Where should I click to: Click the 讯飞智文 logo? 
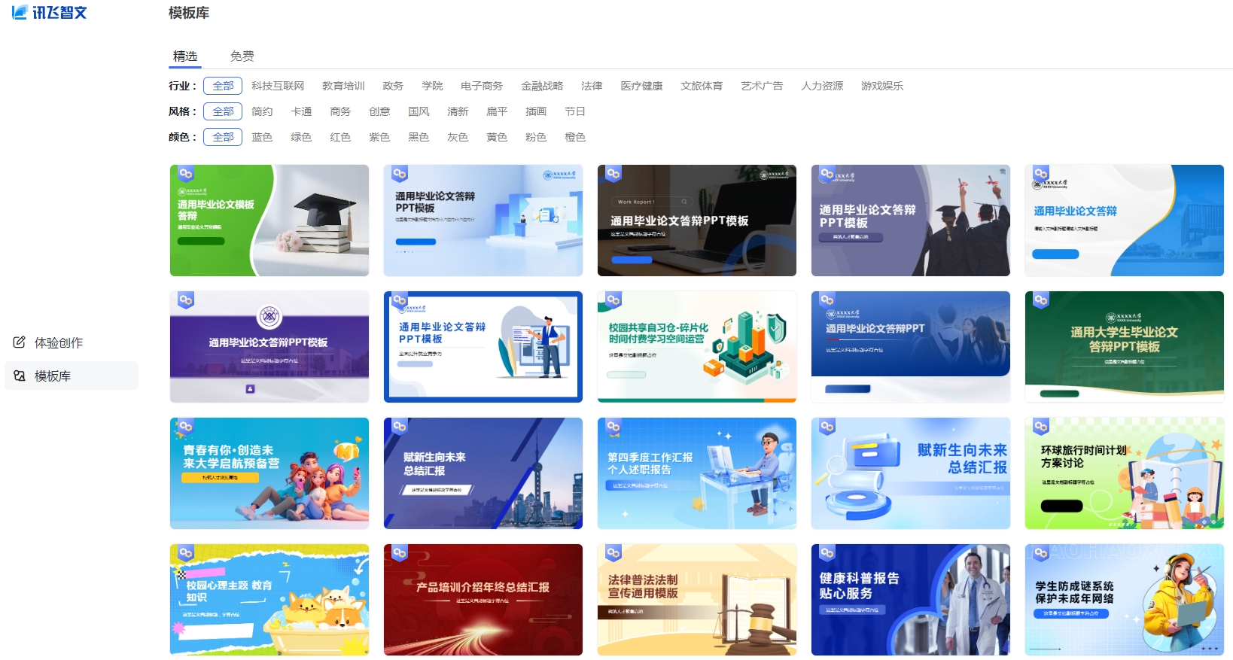[50, 13]
